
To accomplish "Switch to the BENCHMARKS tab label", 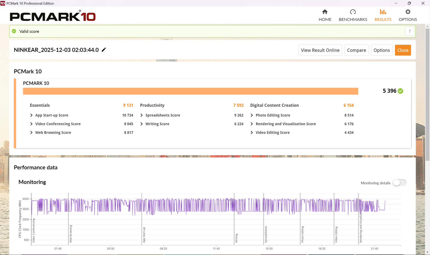I will click(x=353, y=20).
